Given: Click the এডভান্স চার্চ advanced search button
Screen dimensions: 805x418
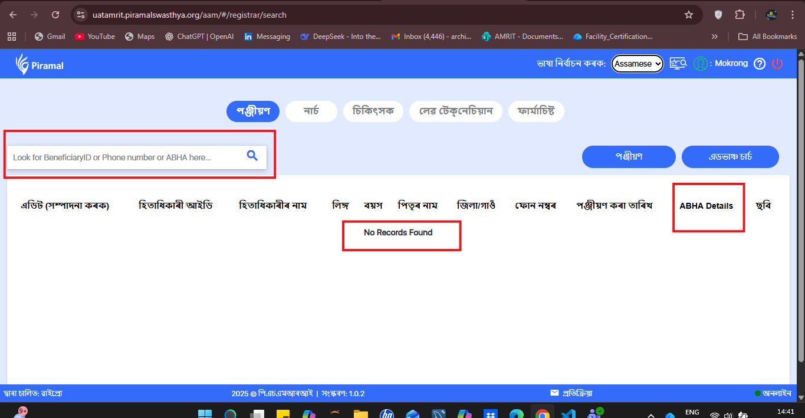Looking at the screenshot, I should (730, 157).
